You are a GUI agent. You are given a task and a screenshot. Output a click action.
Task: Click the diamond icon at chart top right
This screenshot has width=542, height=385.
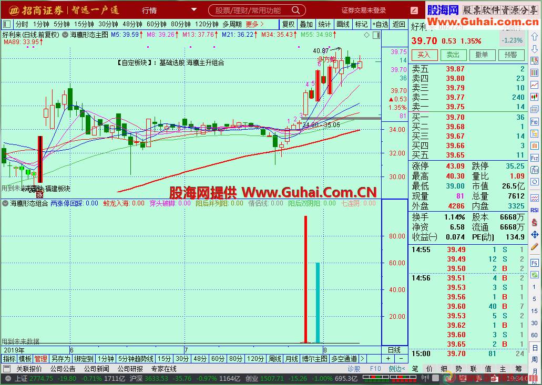[x=367, y=35]
